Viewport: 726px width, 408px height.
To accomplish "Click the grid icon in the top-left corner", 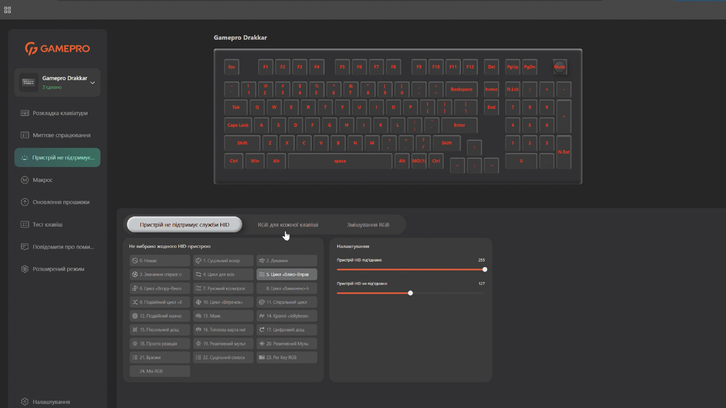I will [x=7, y=10].
